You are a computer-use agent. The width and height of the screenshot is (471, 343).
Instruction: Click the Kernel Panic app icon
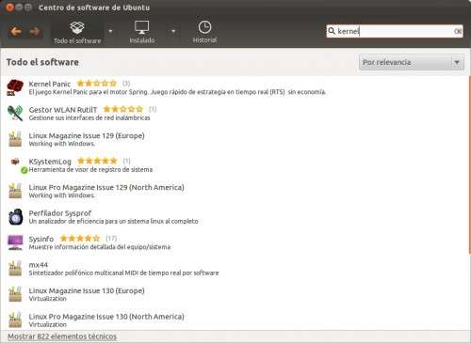point(15,87)
